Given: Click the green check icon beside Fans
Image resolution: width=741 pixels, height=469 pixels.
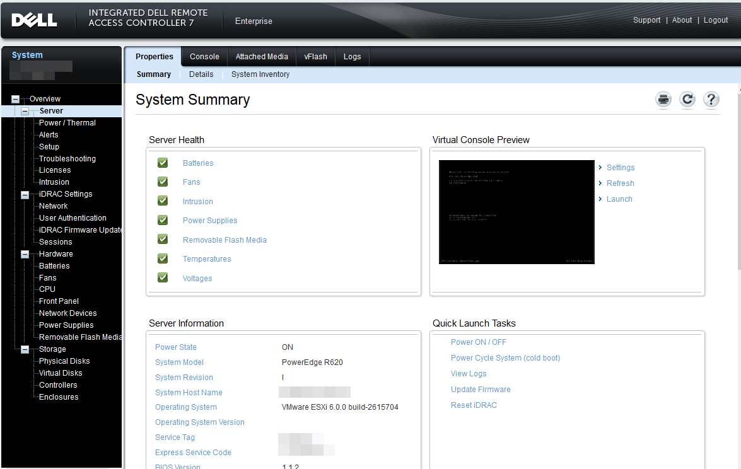Looking at the screenshot, I should pyautogui.click(x=163, y=182).
